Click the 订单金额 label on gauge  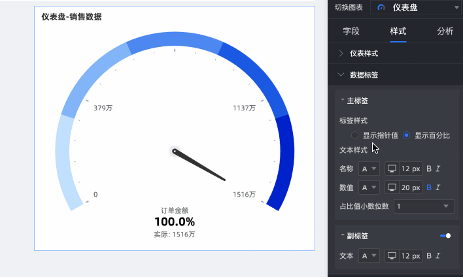pyautogui.click(x=175, y=210)
